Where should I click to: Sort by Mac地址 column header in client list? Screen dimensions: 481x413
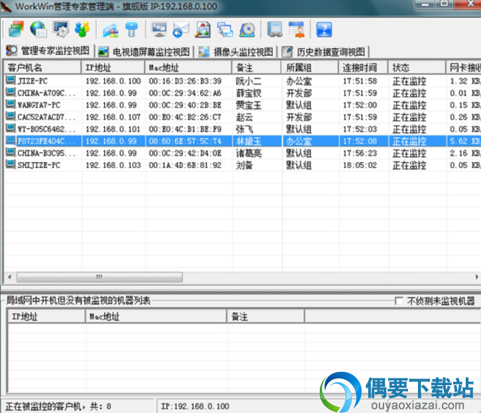[x=188, y=68]
